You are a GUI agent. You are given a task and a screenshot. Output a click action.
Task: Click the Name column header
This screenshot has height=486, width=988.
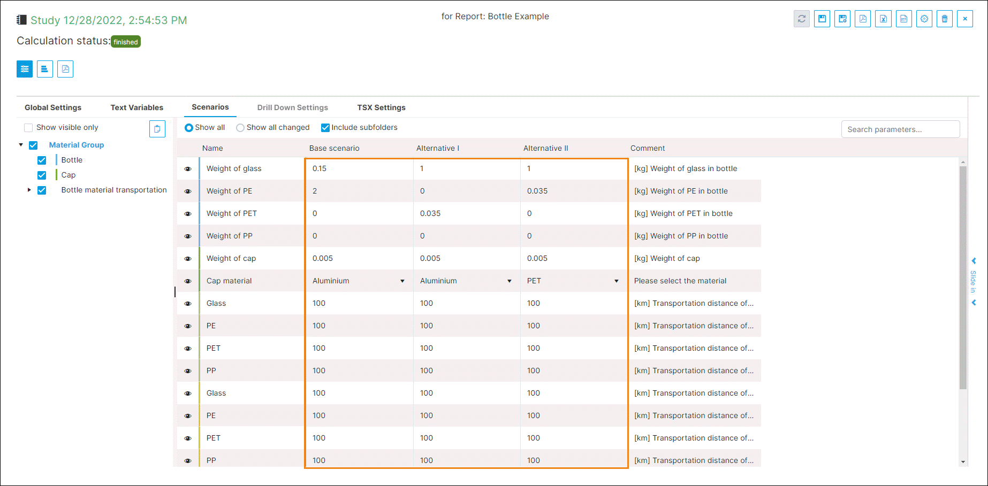[212, 148]
